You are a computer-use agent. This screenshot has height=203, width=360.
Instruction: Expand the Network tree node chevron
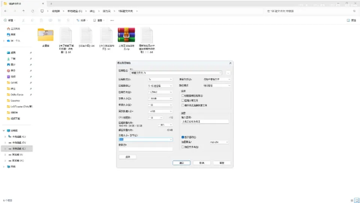[x=4, y=167]
